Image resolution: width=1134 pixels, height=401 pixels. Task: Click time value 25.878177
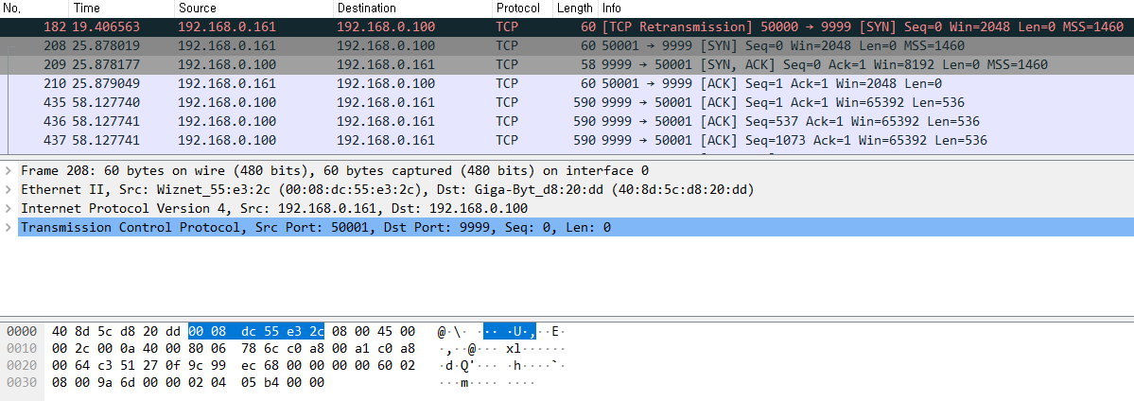[106, 64]
